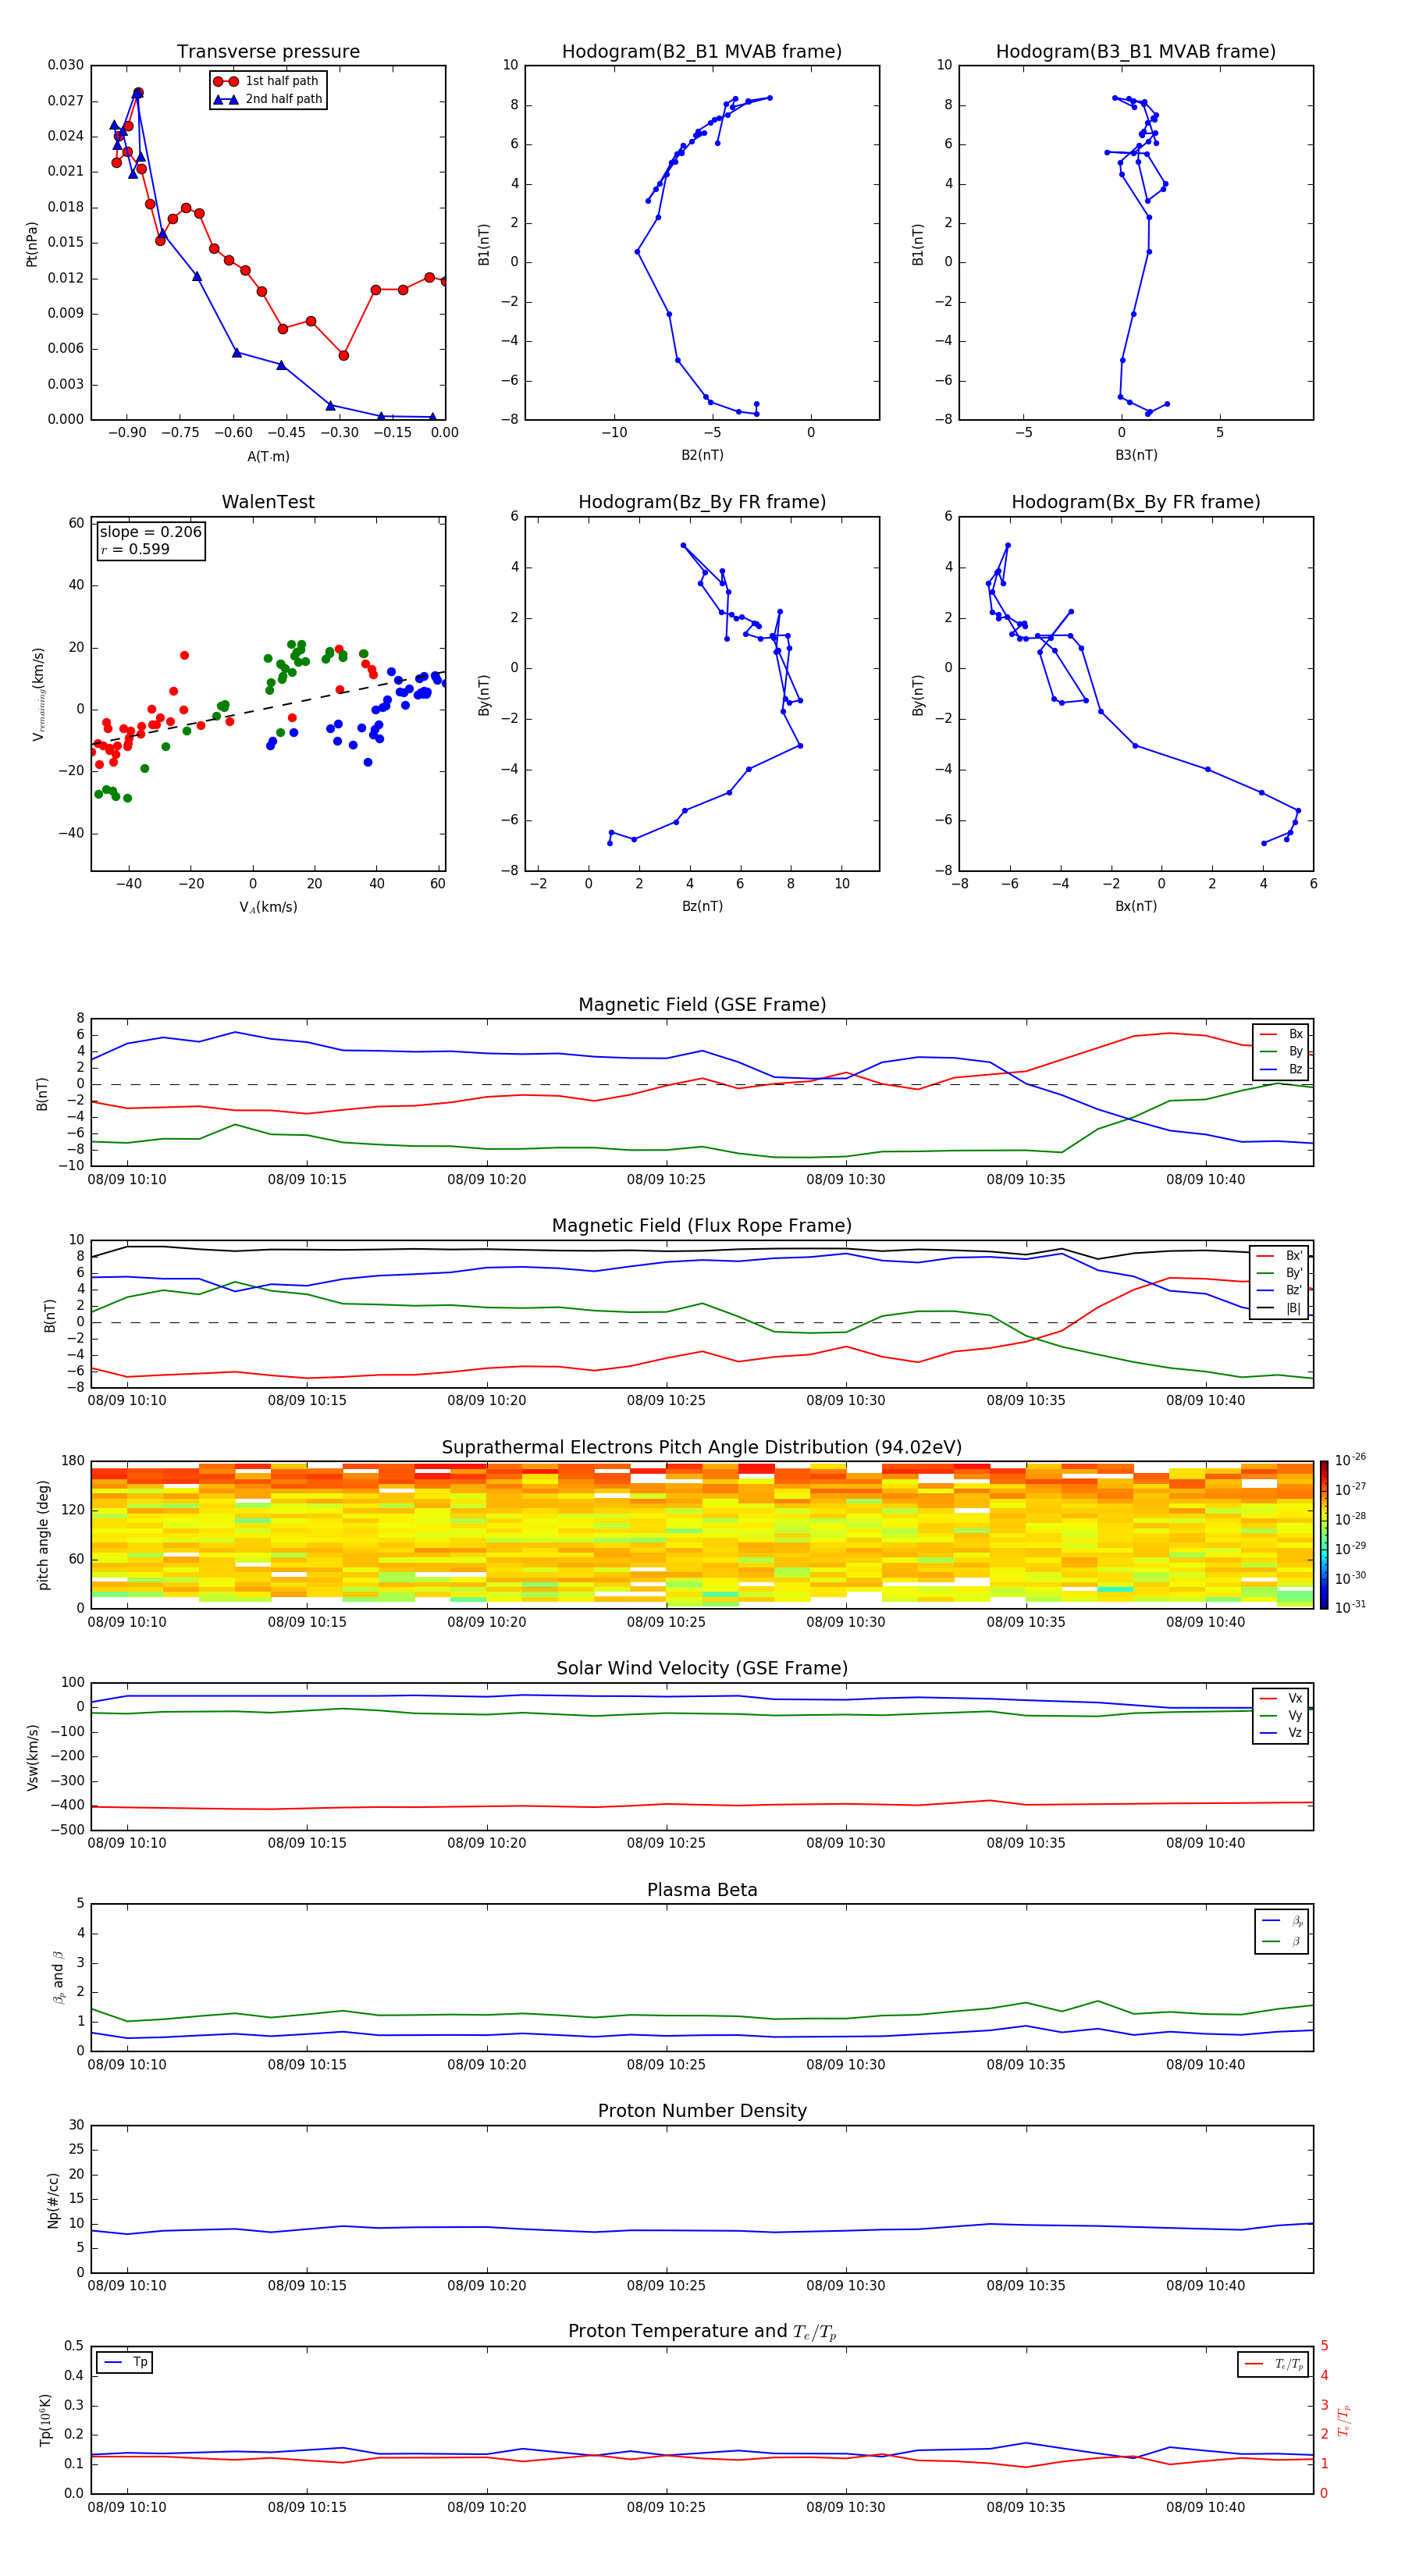Click '08/09 10:10' tick under plasma beta plot
The width and height of the screenshot is (1405, 2576).
(x=127, y=2065)
